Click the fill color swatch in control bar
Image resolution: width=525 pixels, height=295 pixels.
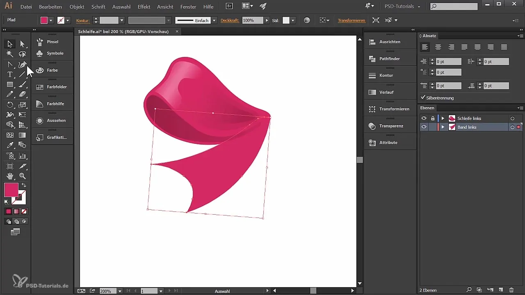pos(44,20)
